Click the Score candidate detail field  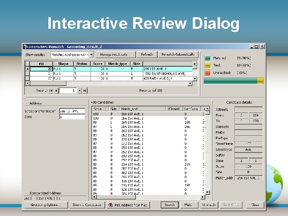(x=248, y=166)
